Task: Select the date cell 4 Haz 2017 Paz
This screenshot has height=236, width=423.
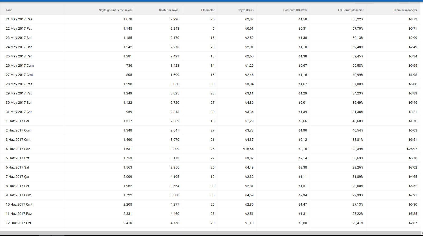Action: click(x=18, y=149)
